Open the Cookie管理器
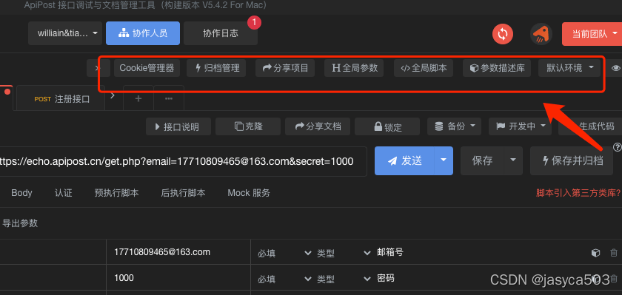This screenshot has width=622, height=295. 147,68
